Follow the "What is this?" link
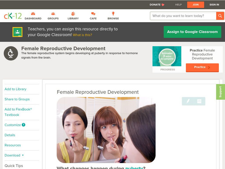225x169 pixels. click(x=82, y=35)
